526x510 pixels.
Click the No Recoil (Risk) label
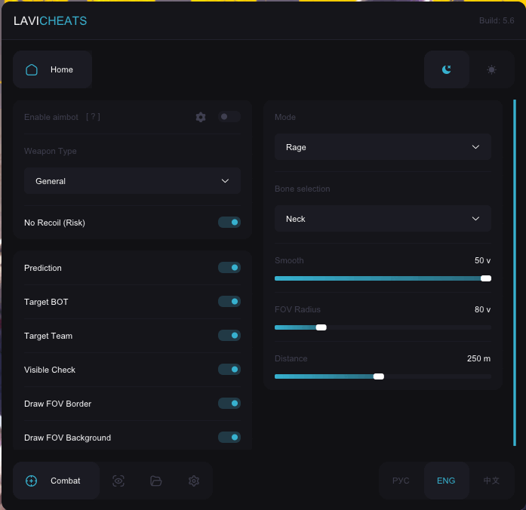coord(54,223)
